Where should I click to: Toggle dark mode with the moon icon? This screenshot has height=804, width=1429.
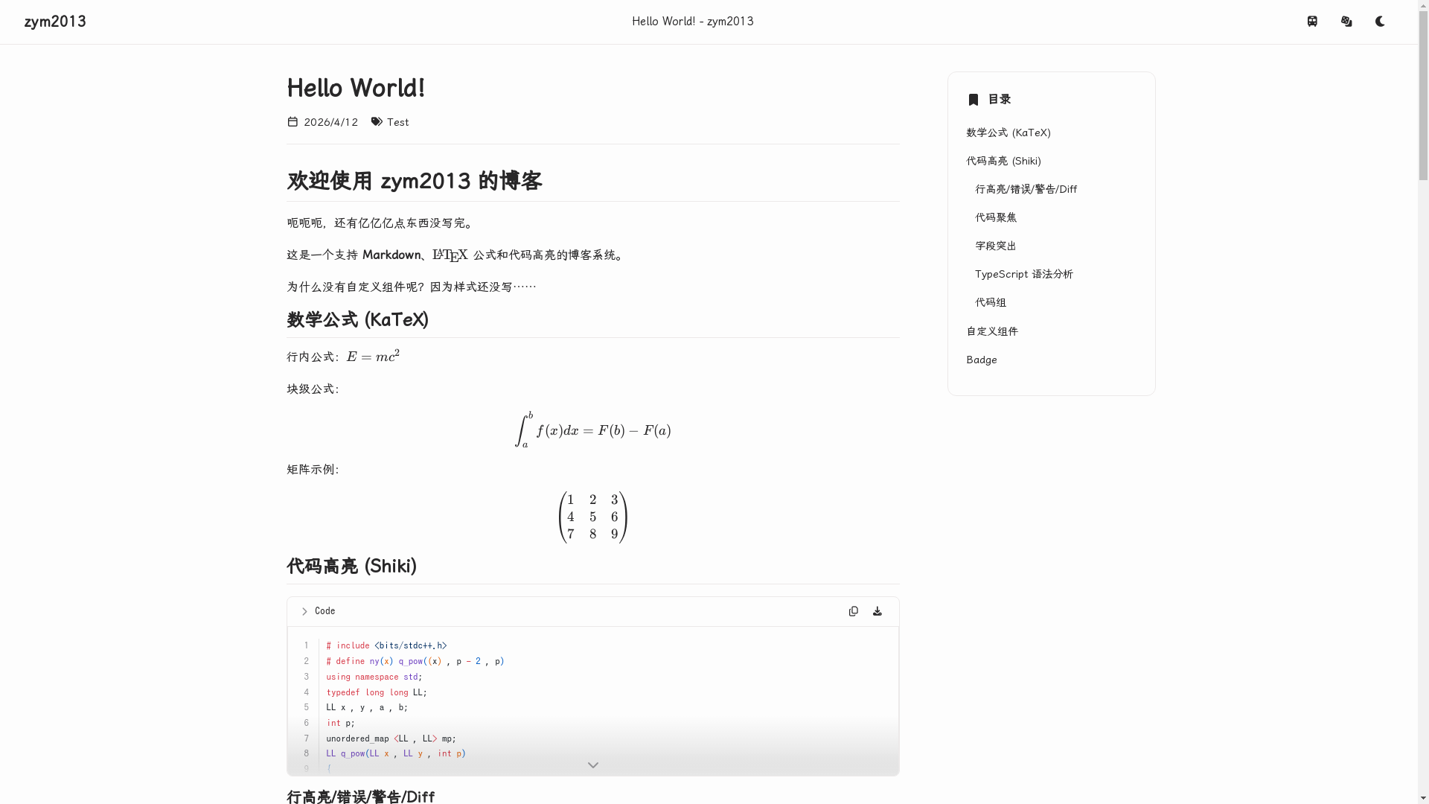1381,22
